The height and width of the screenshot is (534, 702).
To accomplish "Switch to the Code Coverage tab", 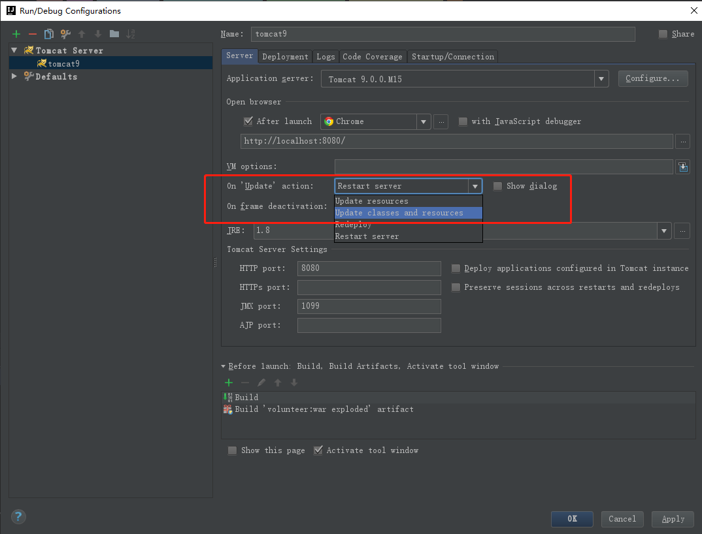I will coord(373,57).
